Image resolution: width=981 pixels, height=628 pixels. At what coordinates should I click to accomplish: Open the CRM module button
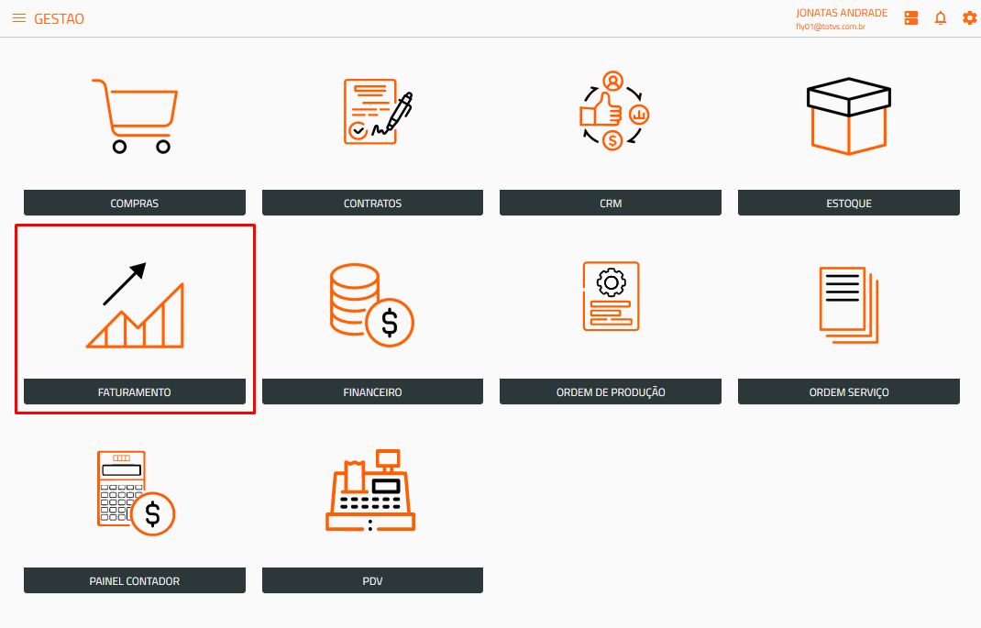(610, 203)
